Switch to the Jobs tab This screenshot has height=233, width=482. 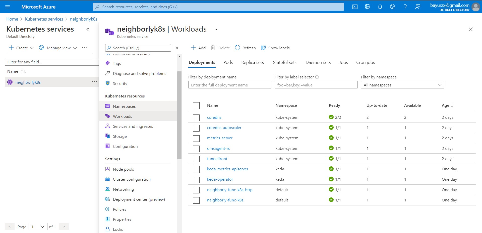click(343, 62)
